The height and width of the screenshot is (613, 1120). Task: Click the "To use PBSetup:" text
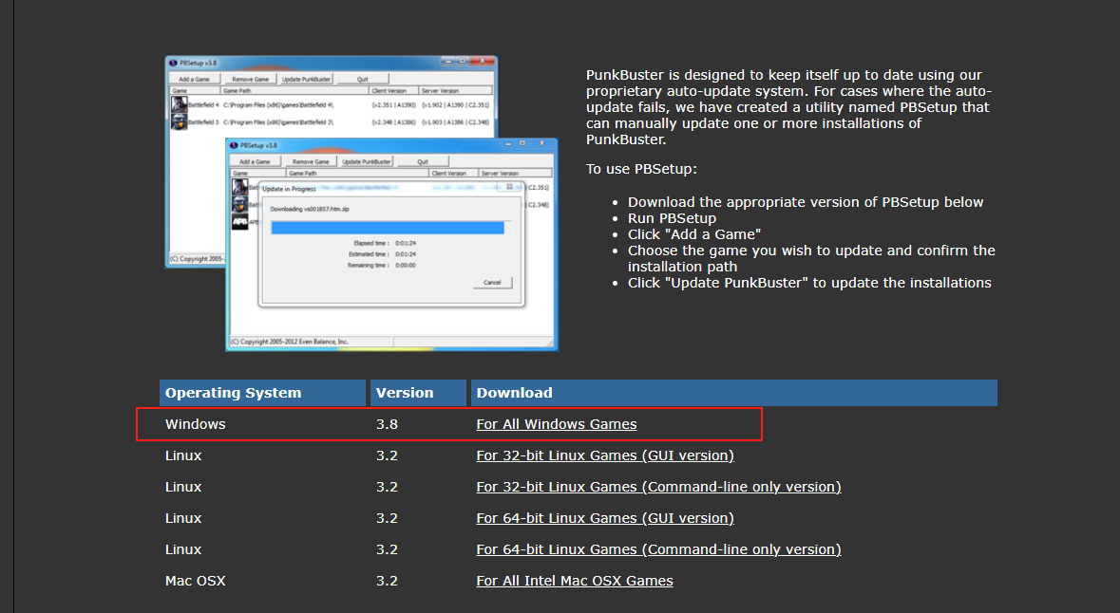(641, 169)
